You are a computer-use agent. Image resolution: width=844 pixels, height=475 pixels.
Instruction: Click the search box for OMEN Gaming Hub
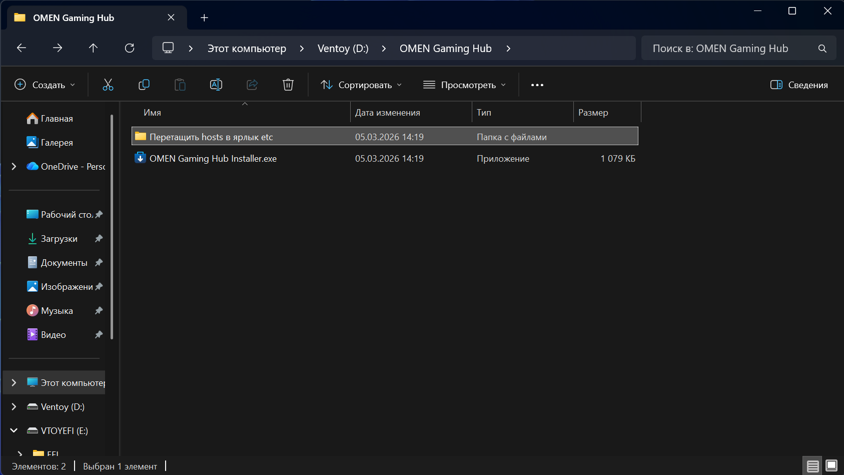(730, 49)
